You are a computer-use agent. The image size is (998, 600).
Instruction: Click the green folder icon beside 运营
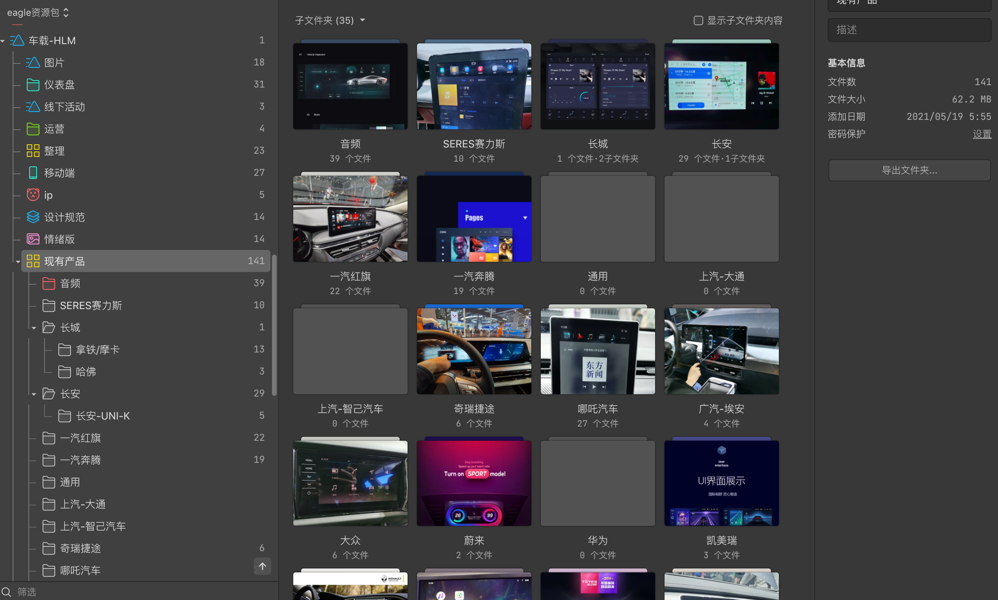pos(33,129)
